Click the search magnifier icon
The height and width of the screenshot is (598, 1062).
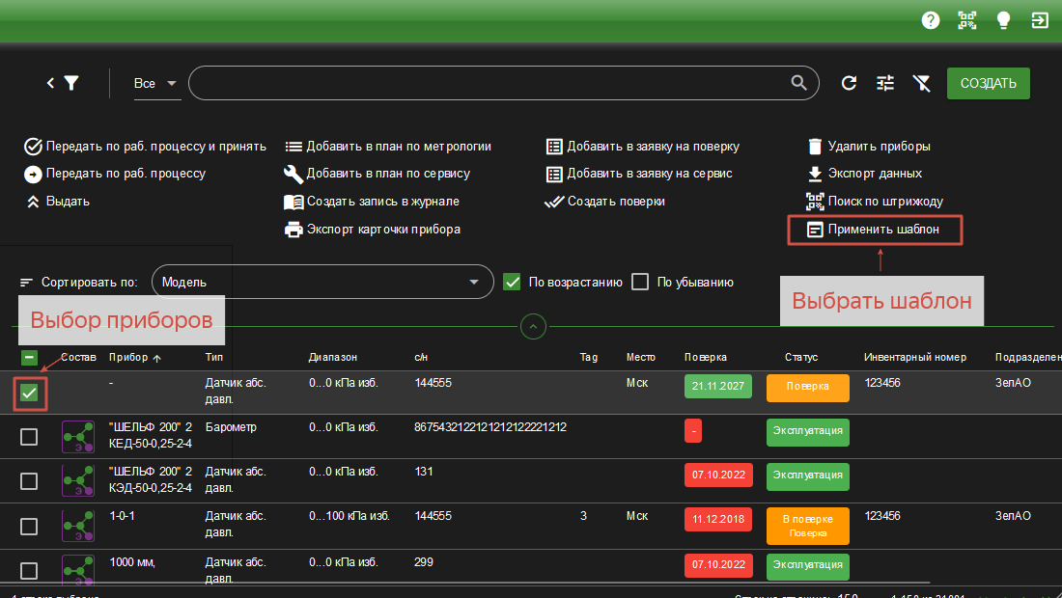click(799, 83)
